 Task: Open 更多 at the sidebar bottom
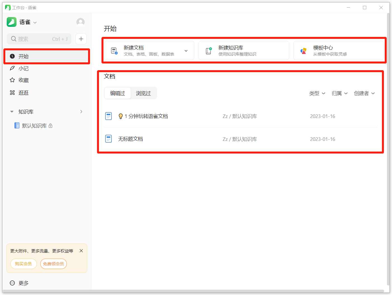(23, 283)
